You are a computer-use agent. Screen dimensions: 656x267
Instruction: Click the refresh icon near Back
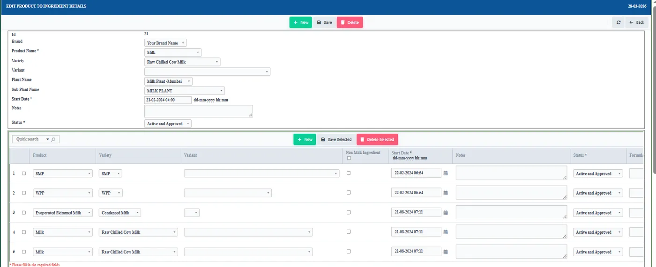click(x=618, y=22)
